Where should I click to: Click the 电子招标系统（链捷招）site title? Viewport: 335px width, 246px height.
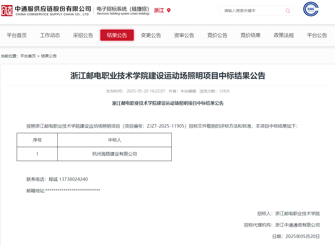123,9
